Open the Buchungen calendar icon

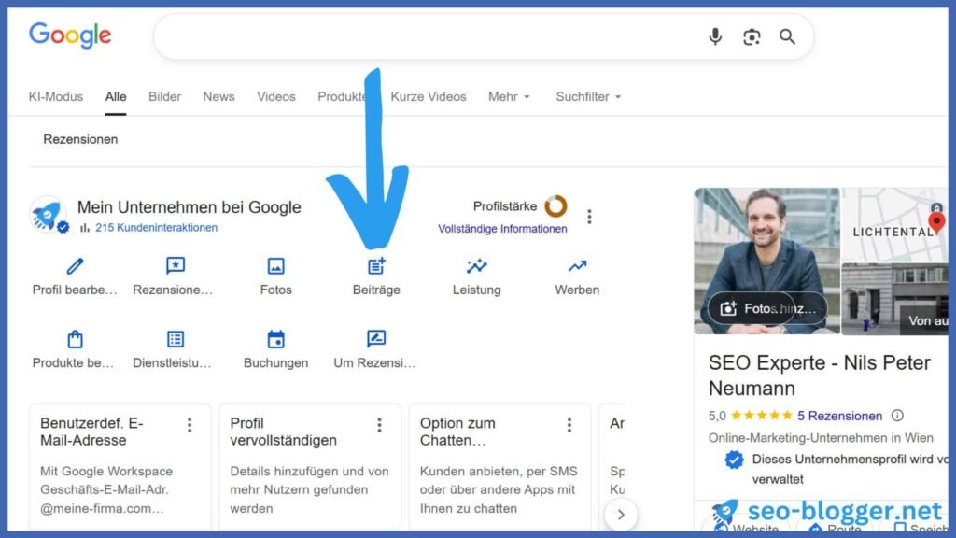click(275, 340)
